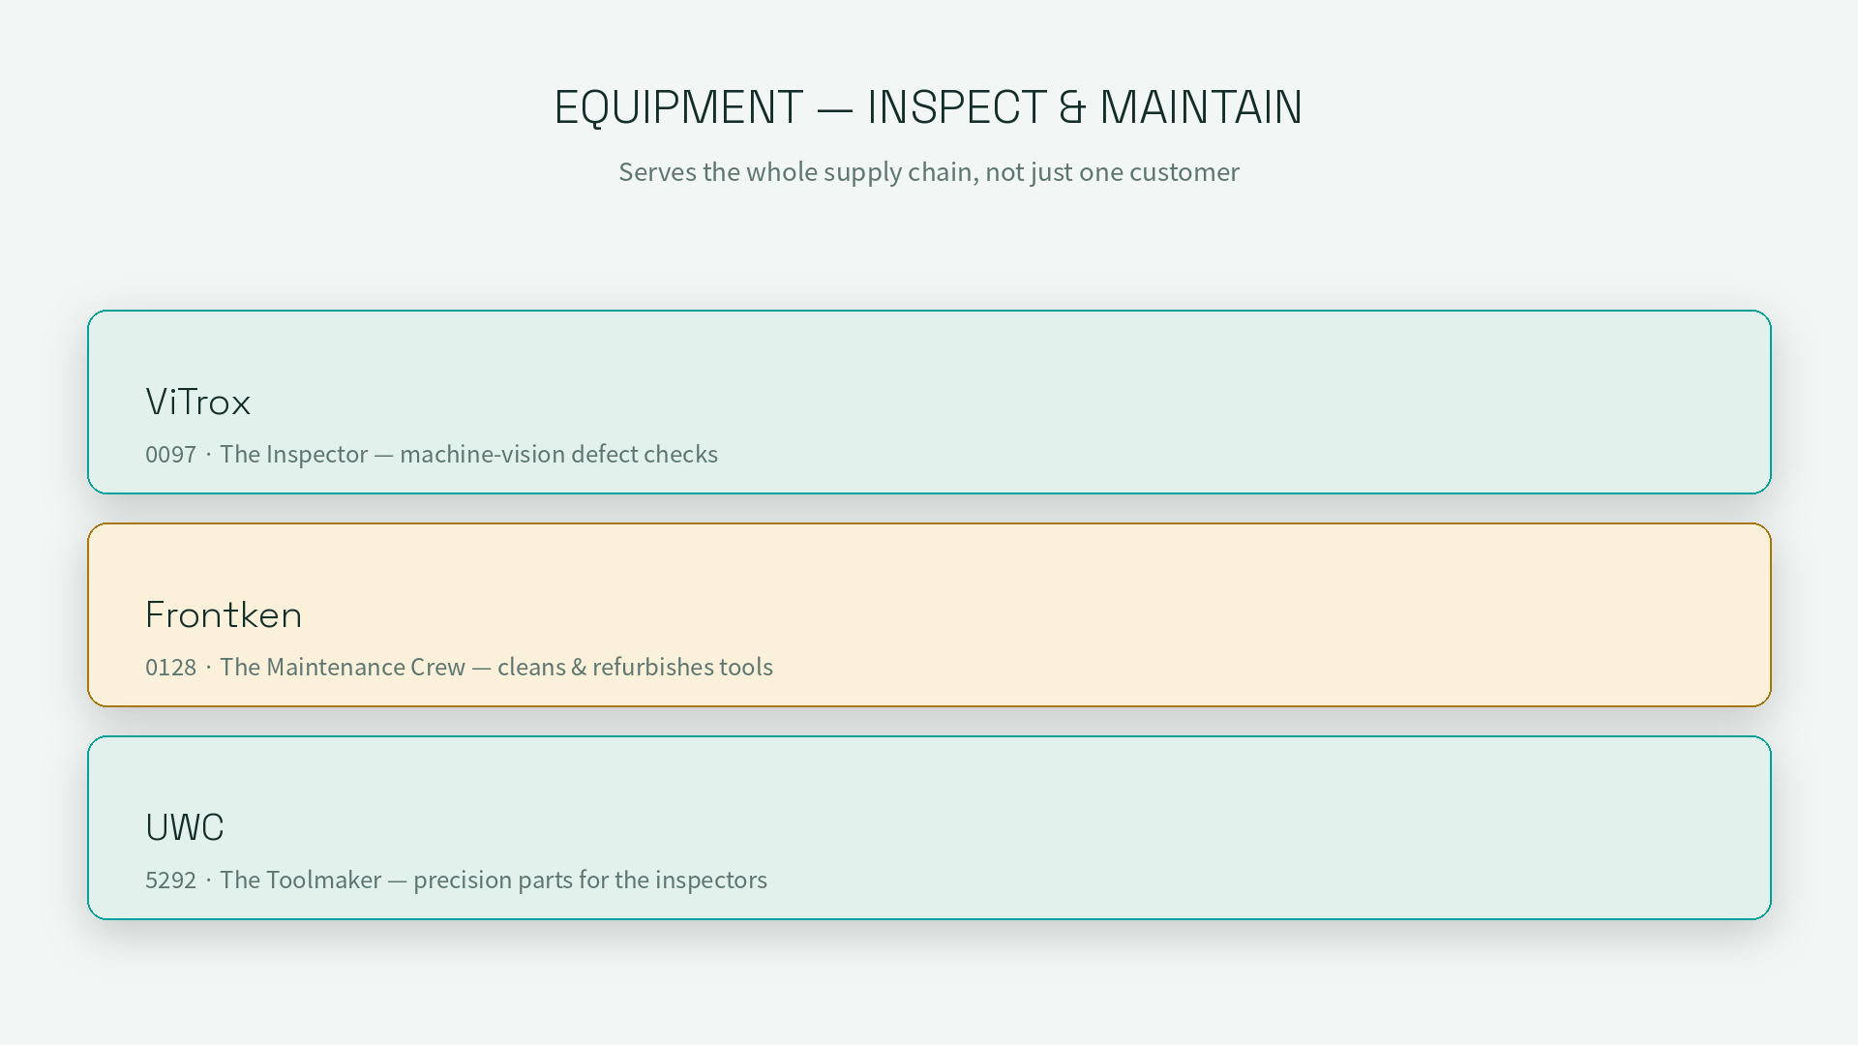Click subtitle about serving the whole supply chain
The height and width of the screenshot is (1045, 1858).
928,172
